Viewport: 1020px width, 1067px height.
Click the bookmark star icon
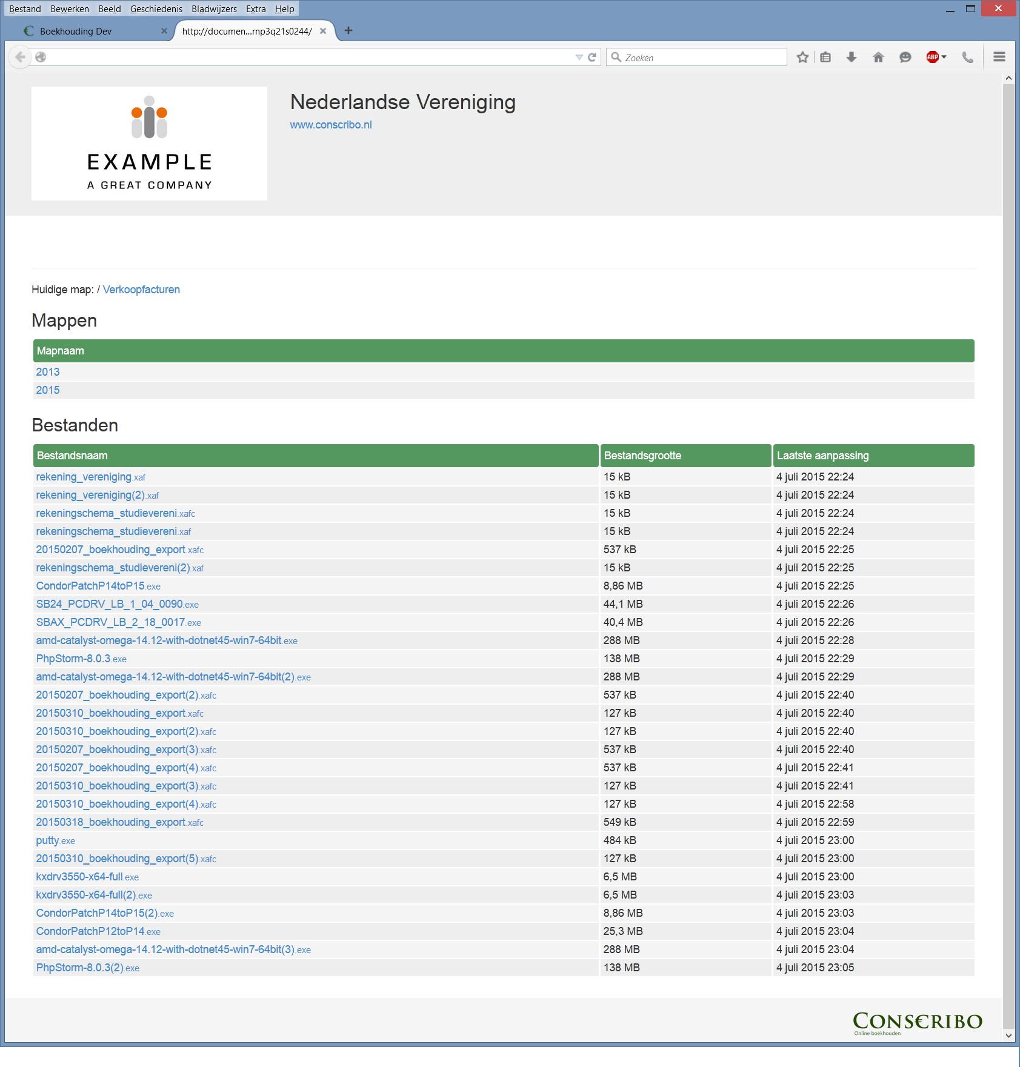[x=802, y=57]
